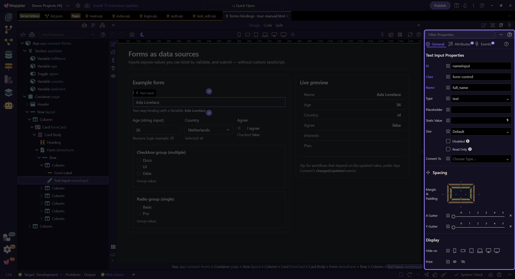Click the X Gutter slider handle
Image resolution: width=515 pixels, height=279 pixels.
pyautogui.click(x=453, y=216)
